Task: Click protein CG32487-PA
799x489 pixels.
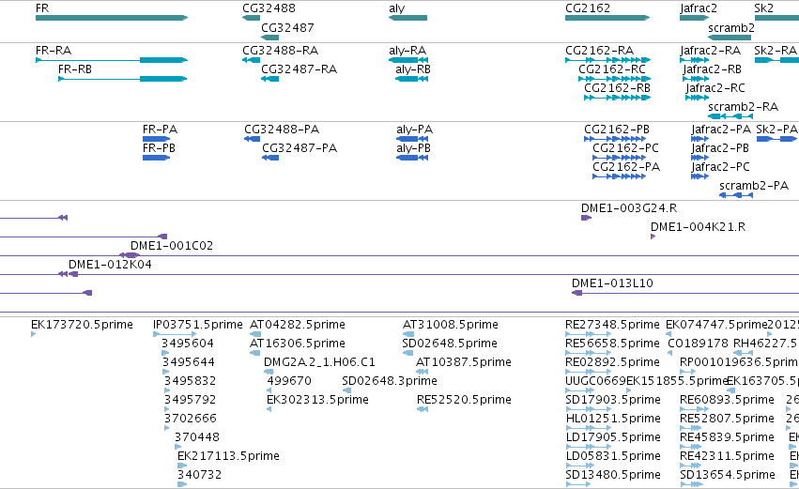Action: pyautogui.click(x=270, y=158)
